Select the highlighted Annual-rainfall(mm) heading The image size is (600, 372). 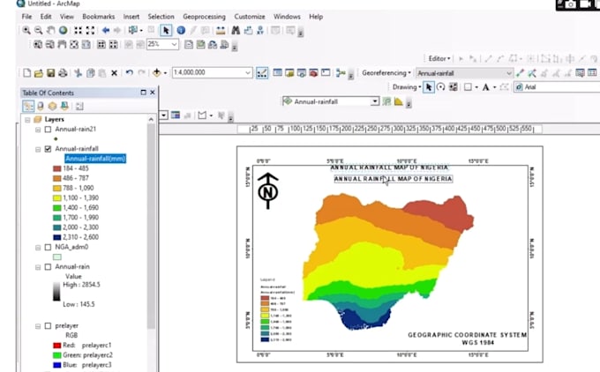(95, 159)
